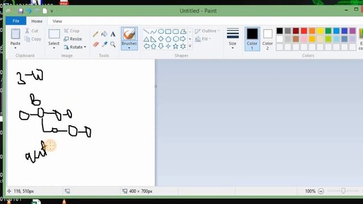Select the Line shape
This screenshot has width=363, height=204.
146,32
